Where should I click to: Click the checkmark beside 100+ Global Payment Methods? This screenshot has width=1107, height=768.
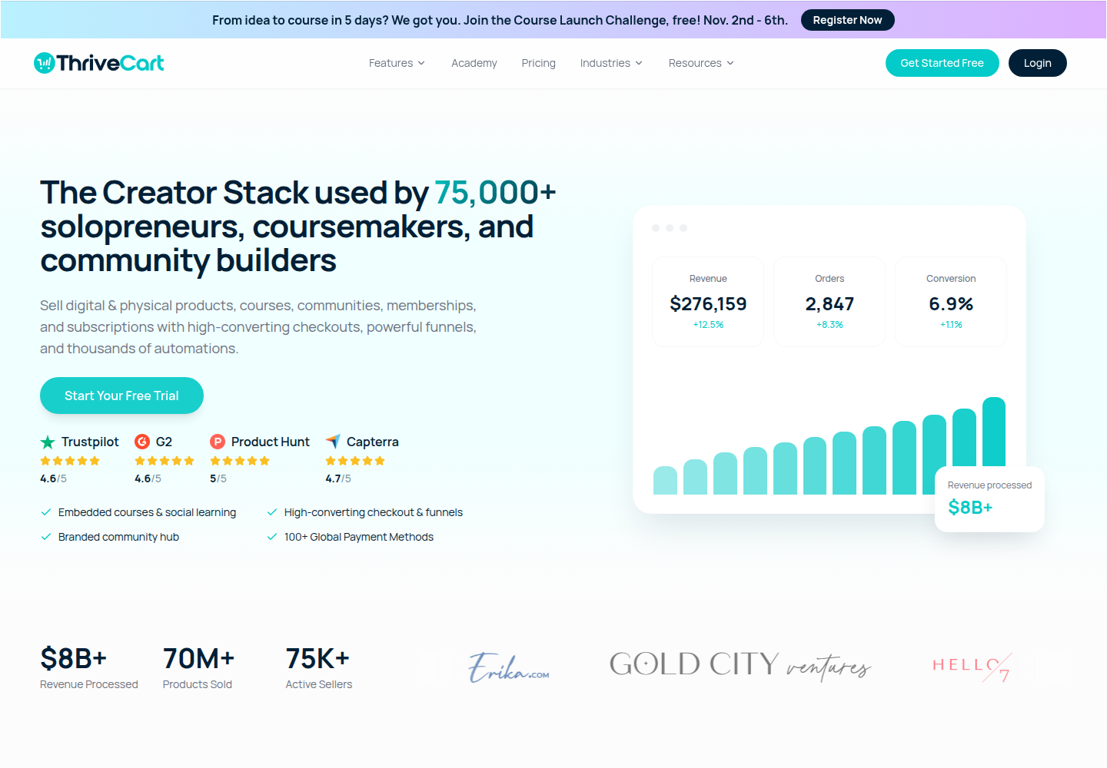272,537
